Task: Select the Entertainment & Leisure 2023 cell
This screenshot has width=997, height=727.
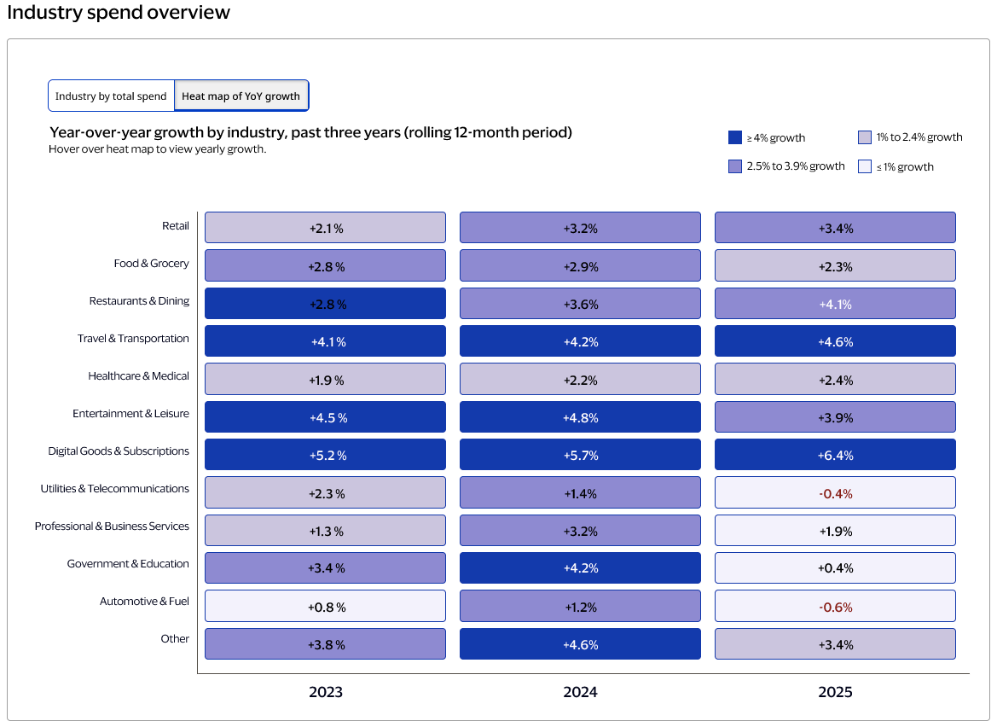Action: click(324, 416)
